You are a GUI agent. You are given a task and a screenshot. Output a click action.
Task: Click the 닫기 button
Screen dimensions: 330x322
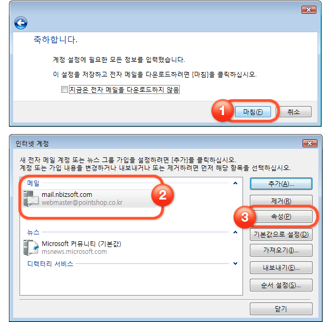tap(281, 309)
